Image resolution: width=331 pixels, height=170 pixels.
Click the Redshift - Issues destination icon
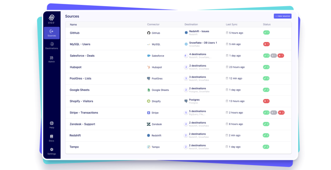point(186,33)
